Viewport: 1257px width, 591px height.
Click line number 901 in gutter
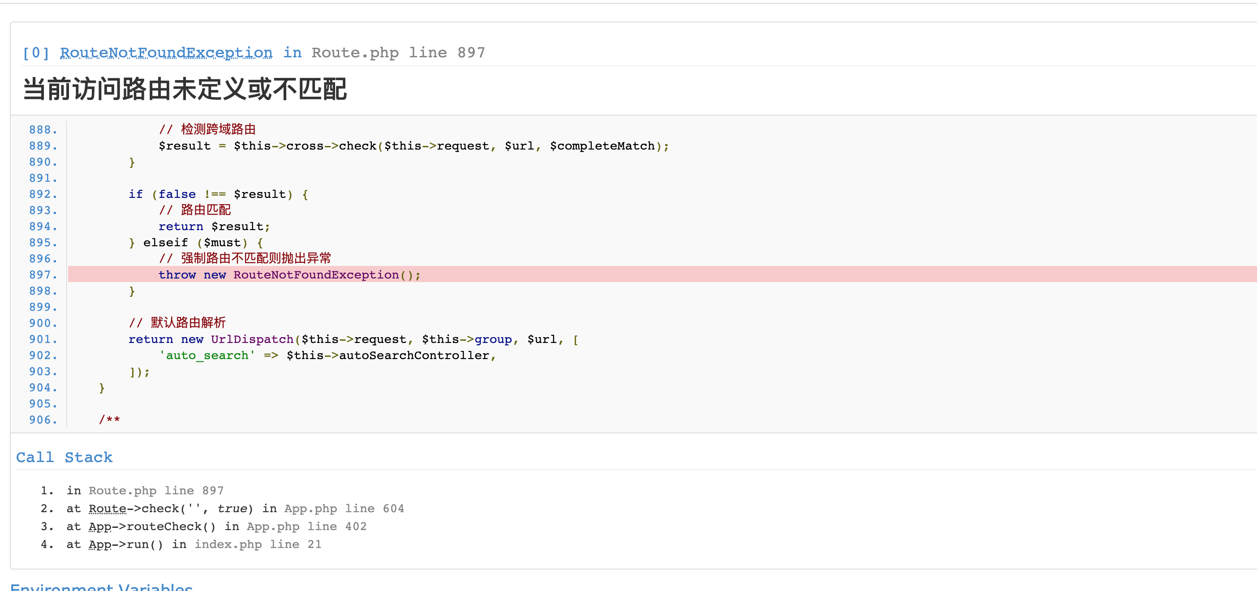pyautogui.click(x=43, y=339)
